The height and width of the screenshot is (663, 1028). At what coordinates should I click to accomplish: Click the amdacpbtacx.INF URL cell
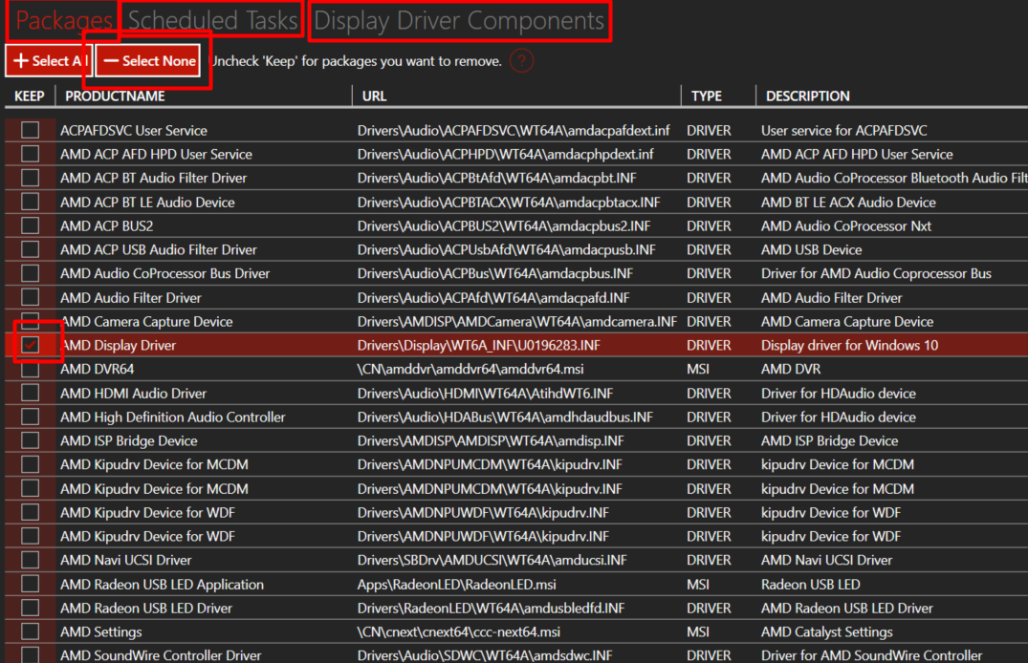pyautogui.click(x=509, y=203)
